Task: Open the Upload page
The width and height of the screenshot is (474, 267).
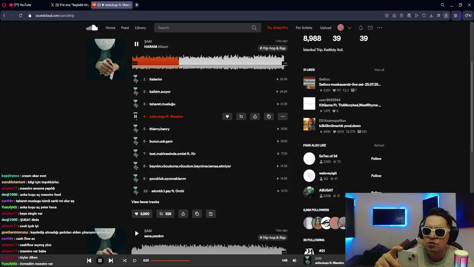Action: click(326, 28)
